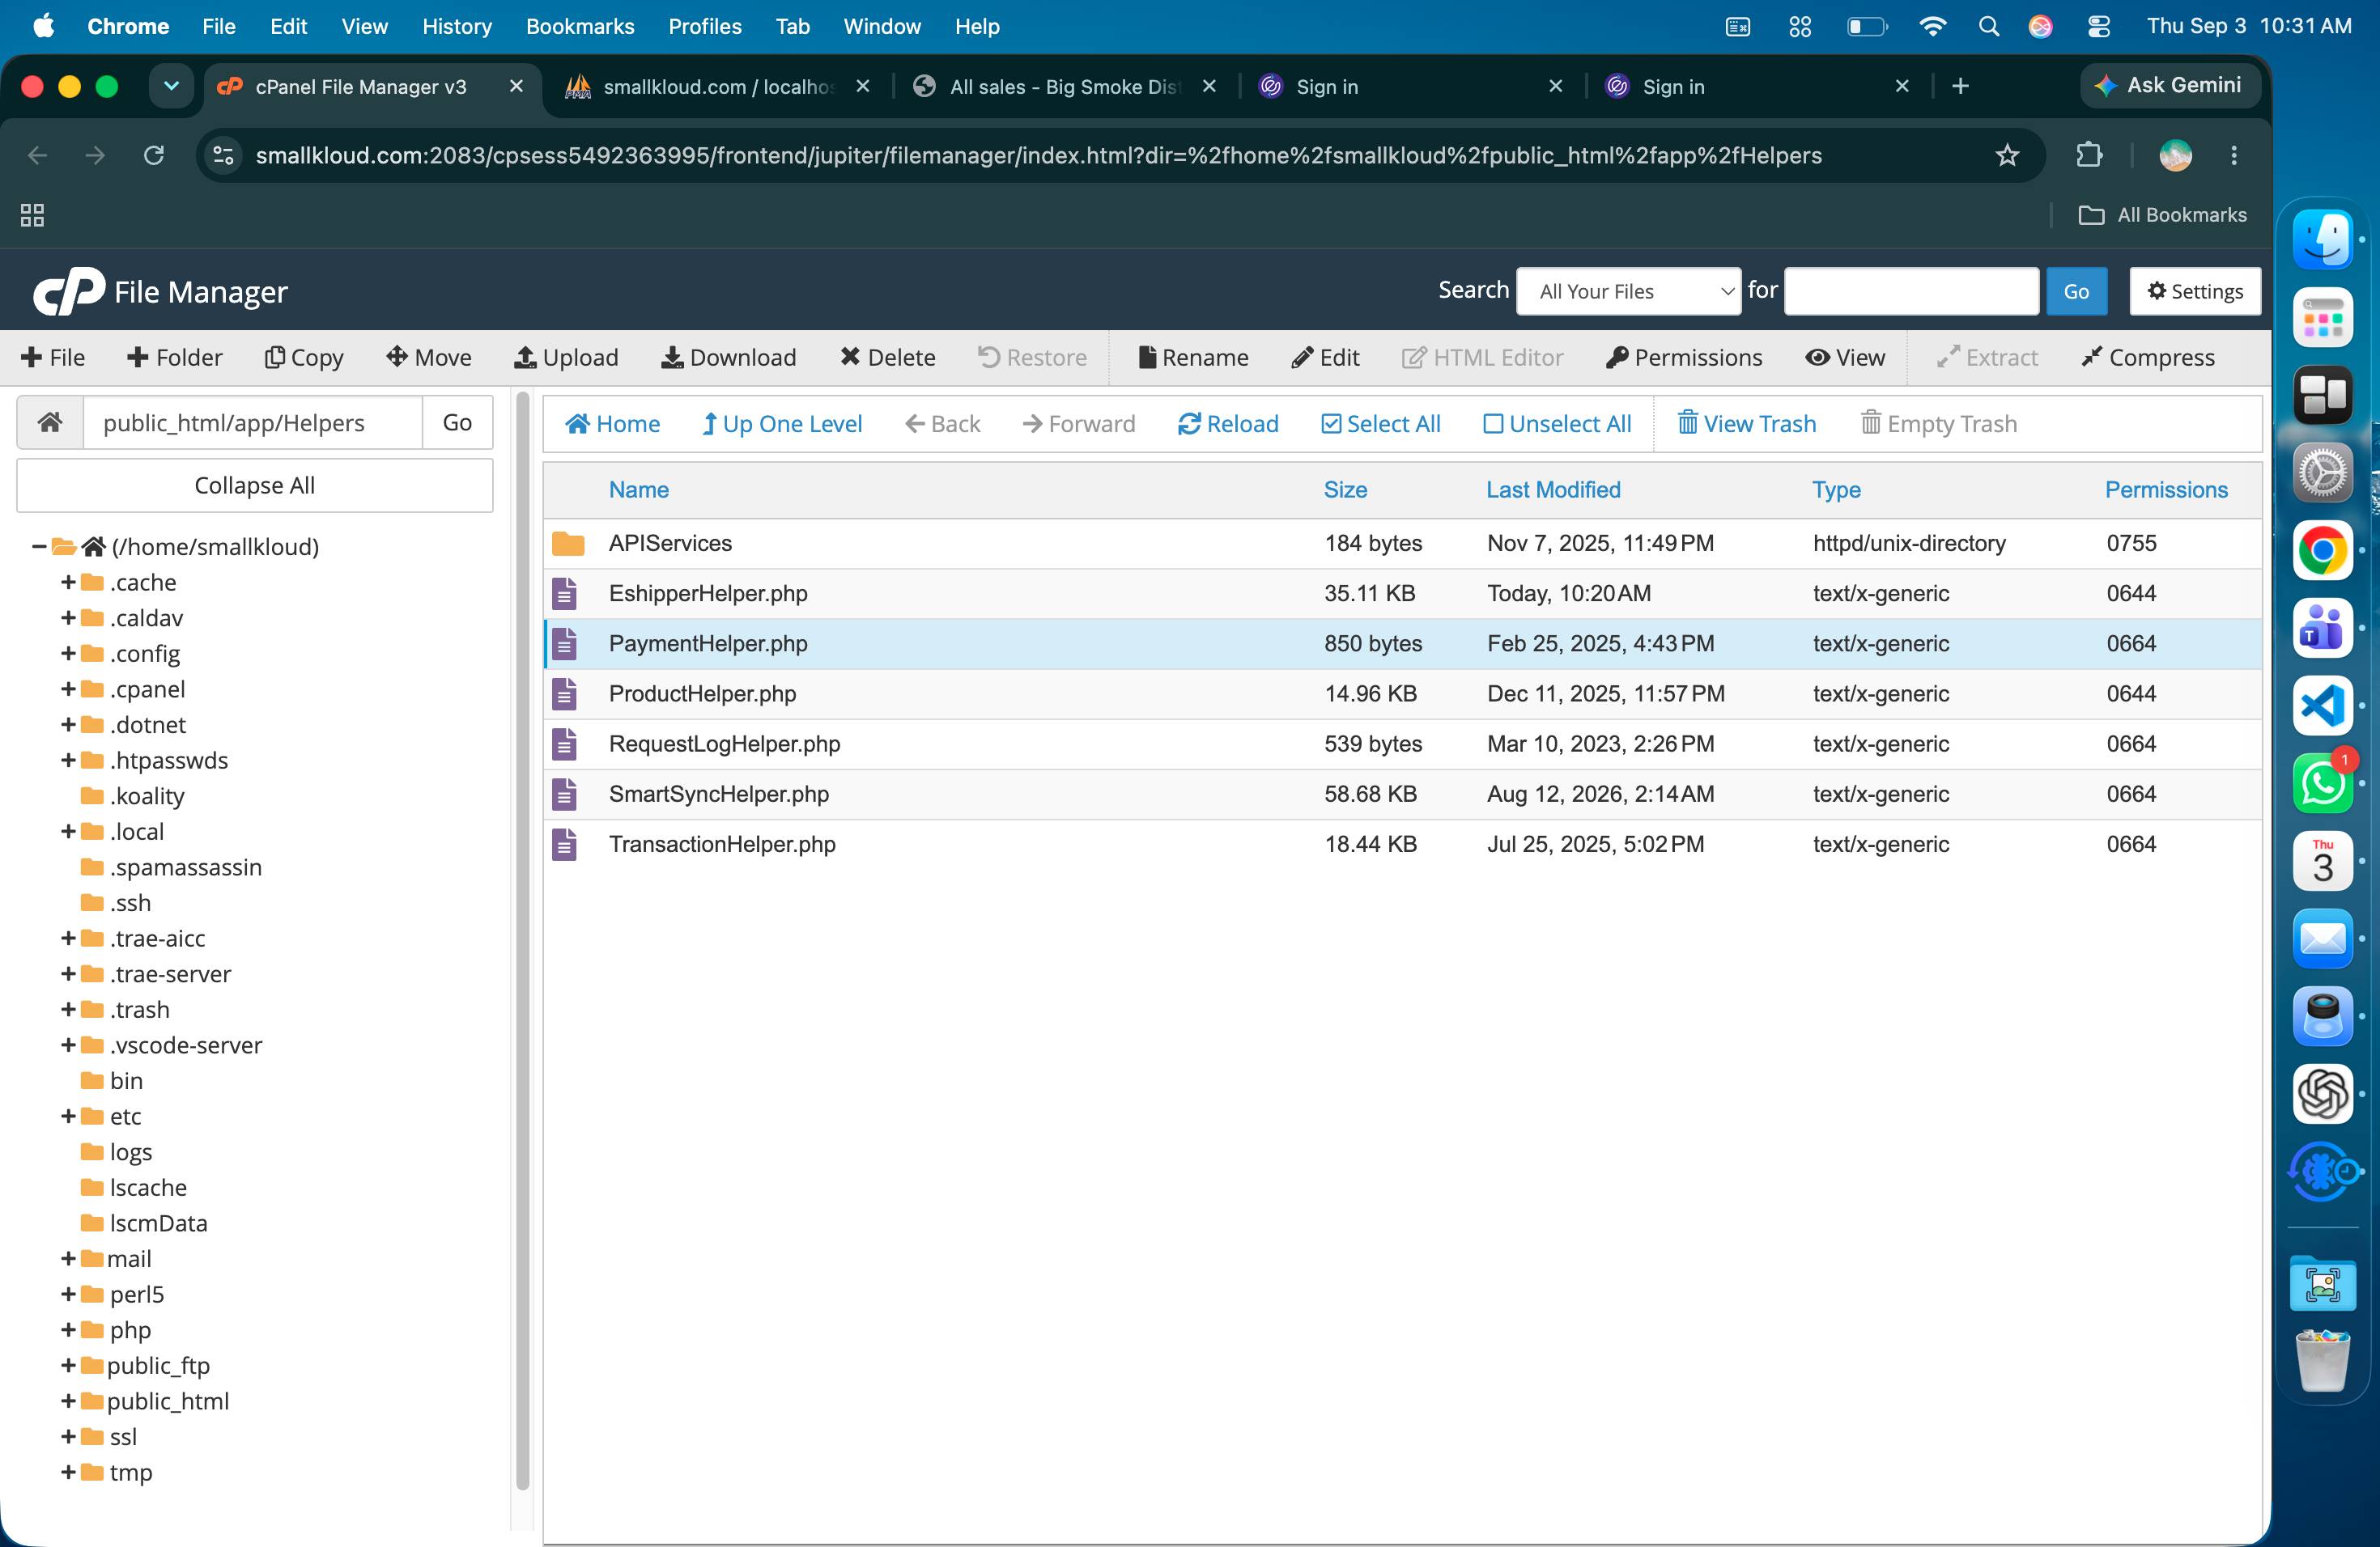The width and height of the screenshot is (2380, 1547).
Task: Open the Edit pencil tool
Action: (x=1325, y=358)
